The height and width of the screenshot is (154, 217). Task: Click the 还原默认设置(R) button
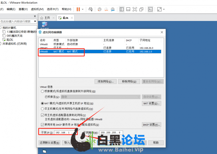tap(50, 143)
